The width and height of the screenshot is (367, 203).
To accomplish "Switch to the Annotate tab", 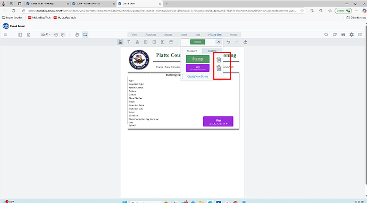I will coord(151,35).
